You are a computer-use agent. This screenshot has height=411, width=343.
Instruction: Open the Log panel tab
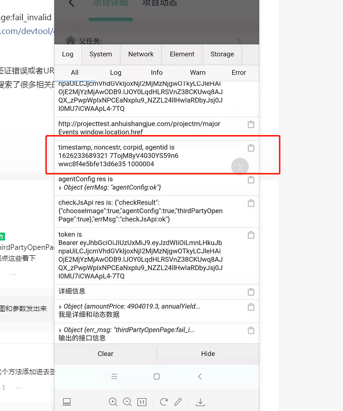68,54
